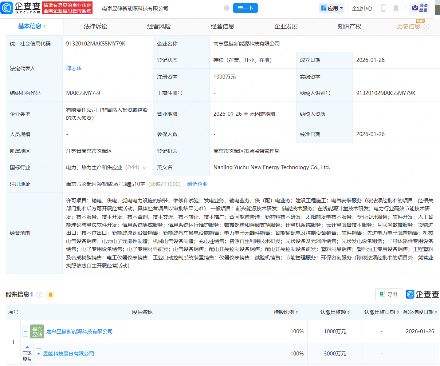Sort shareholders by 持股比例 column

point(286,312)
